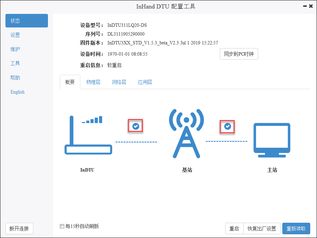Click the 断开连接 button
317x238 pixels.
19,229
